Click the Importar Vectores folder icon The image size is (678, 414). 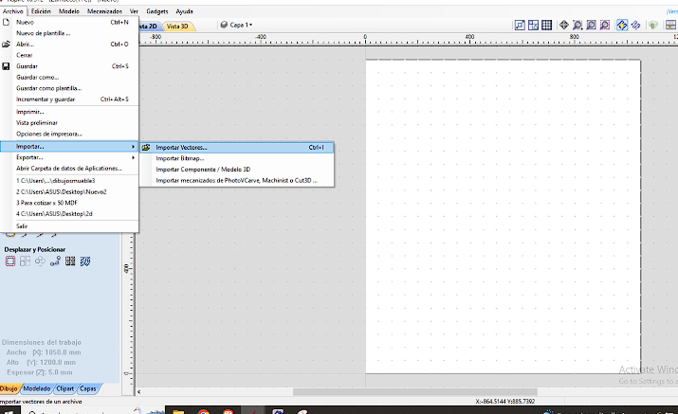tap(146, 148)
